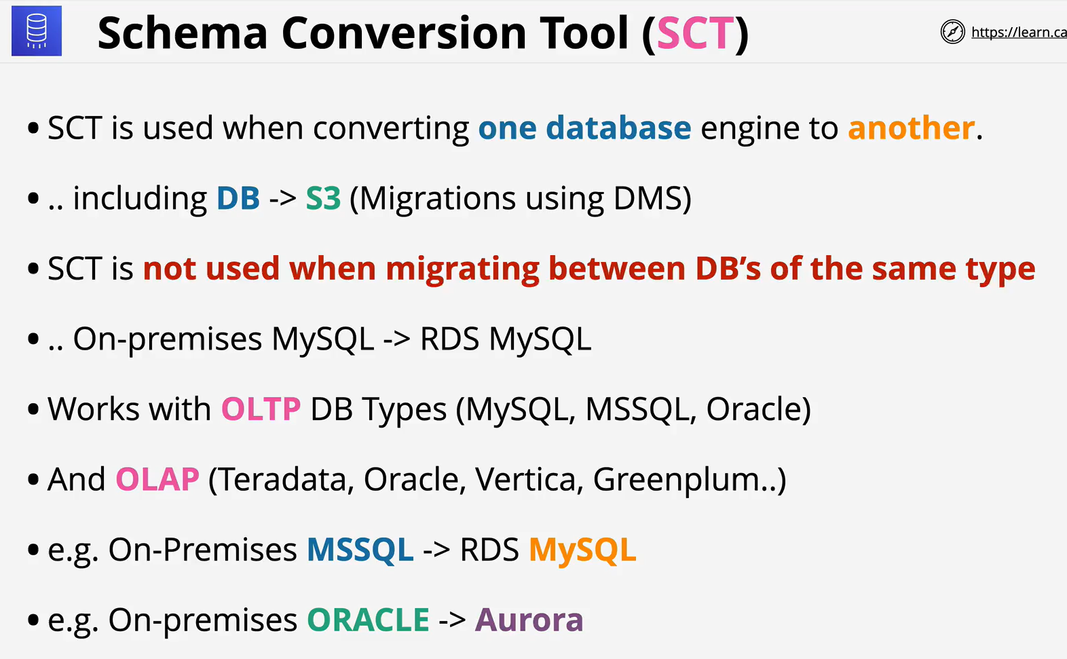Click the orange MySQL text
This screenshot has width=1067, height=659.
click(x=582, y=551)
